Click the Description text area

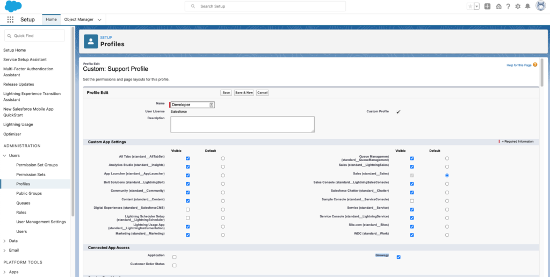(x=242, y=125)
